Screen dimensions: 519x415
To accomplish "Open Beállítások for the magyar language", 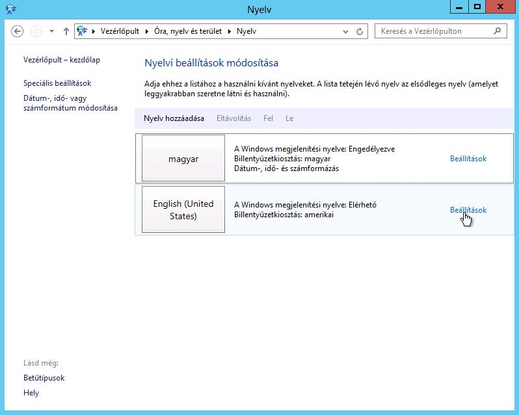I will click(468, 159).
